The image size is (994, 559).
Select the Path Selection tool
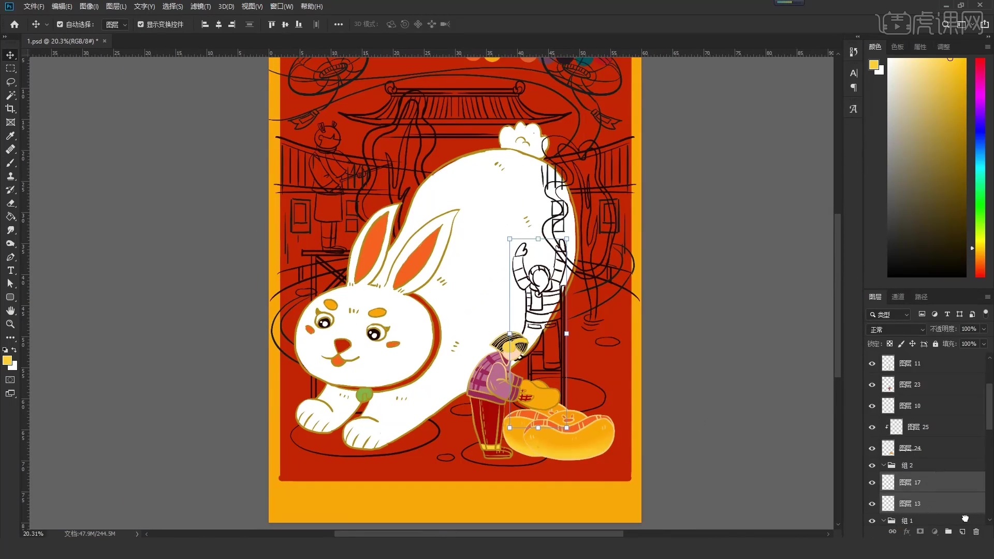coord(10,284)
